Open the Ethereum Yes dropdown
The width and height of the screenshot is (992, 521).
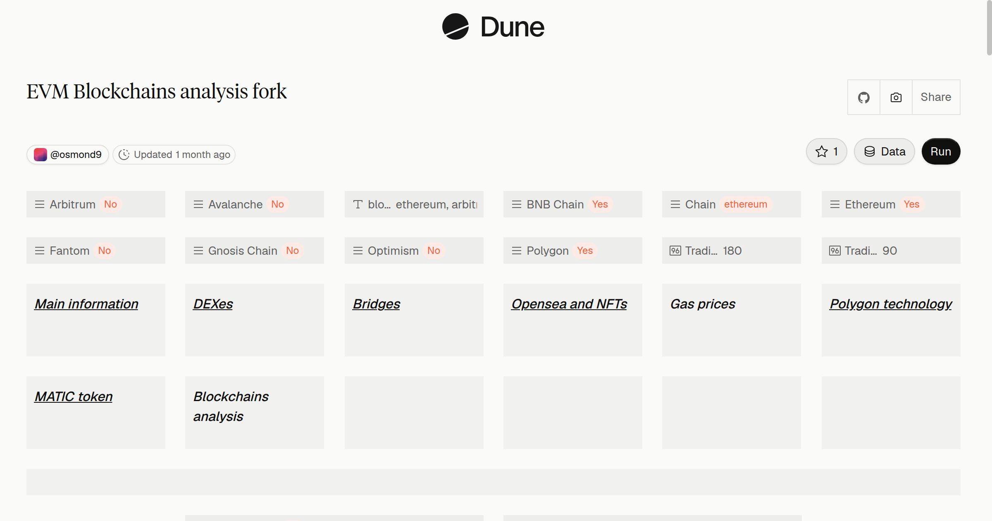891,204
